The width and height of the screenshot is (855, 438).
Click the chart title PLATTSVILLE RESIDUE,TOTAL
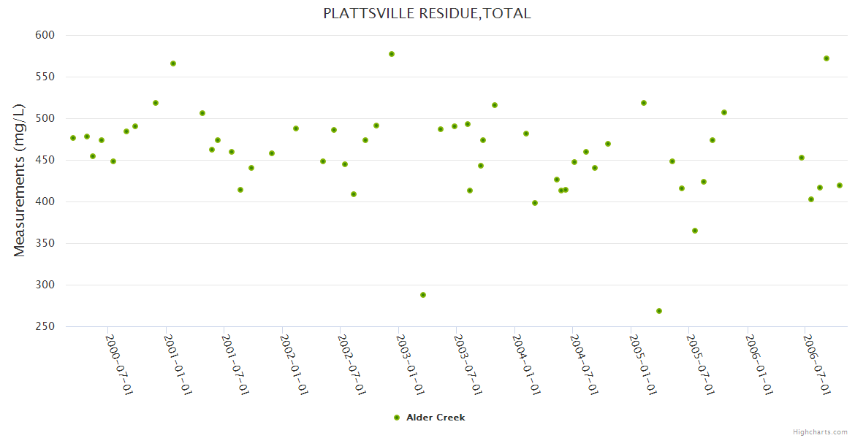427,13
